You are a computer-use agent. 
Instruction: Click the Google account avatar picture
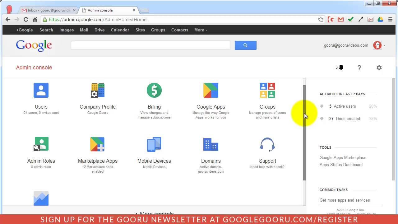377,45
